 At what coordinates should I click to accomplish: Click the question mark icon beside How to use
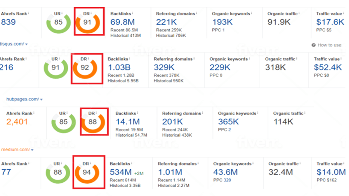(x=314, y=45)
